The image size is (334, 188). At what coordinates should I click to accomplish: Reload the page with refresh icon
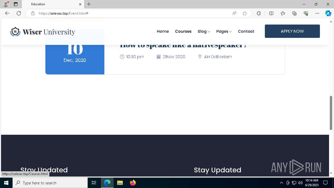click(x=19, y=13)
